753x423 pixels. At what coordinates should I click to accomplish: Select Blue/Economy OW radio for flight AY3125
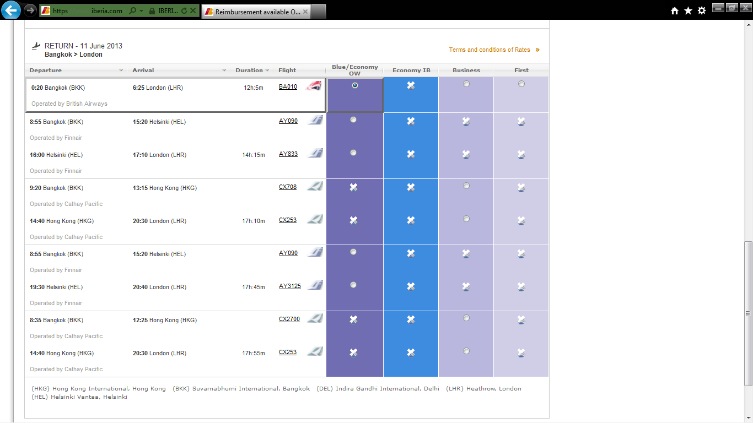[x=353, y=285]
